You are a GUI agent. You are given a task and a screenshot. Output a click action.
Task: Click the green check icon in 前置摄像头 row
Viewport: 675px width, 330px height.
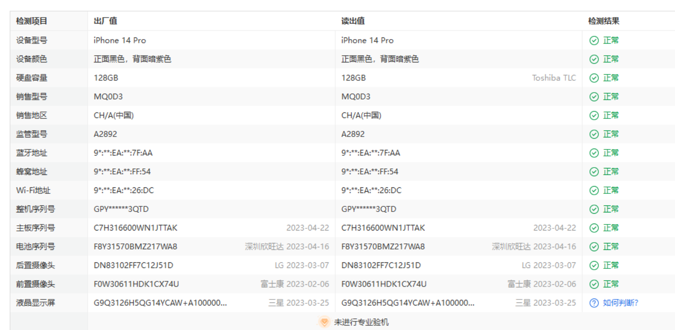594,284
